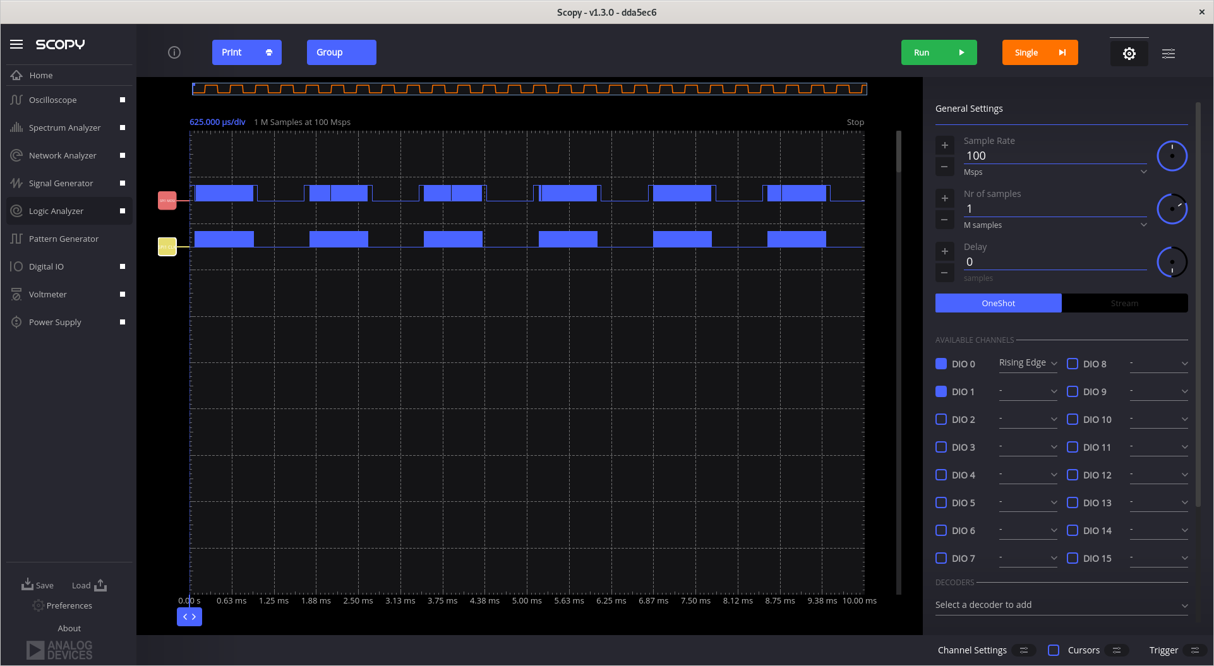Click the blue left-right arrows button below plot
The image size is (1214, 666).
(189, 617)
